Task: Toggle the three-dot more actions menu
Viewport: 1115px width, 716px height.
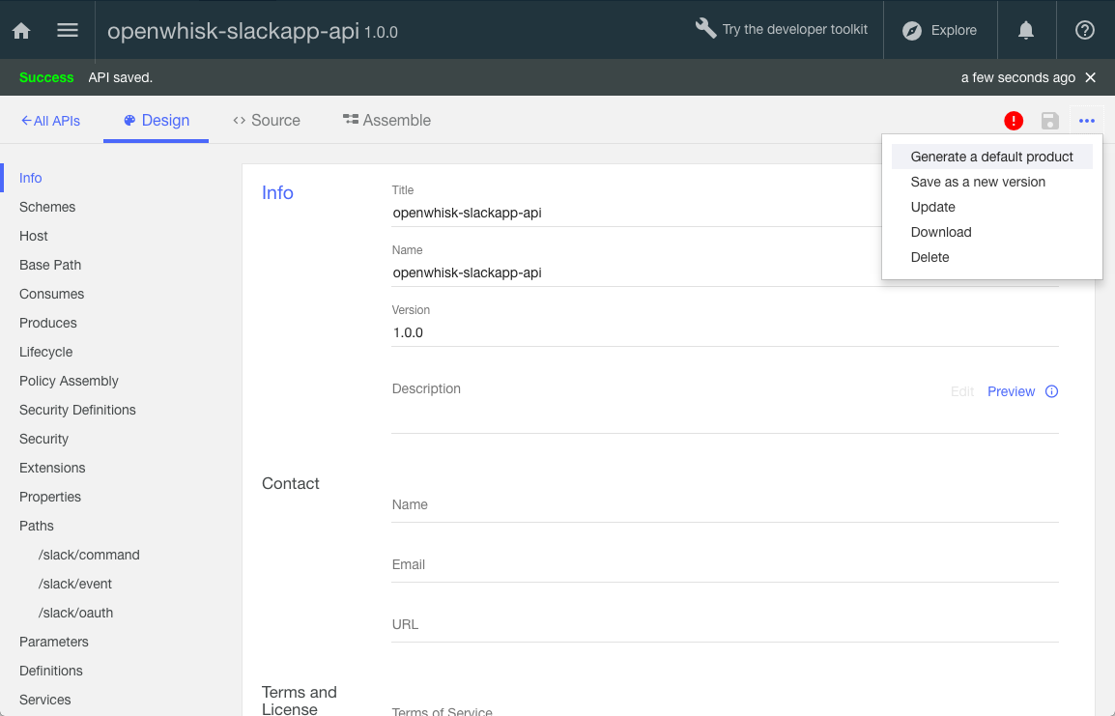Action: [1087, 121]
